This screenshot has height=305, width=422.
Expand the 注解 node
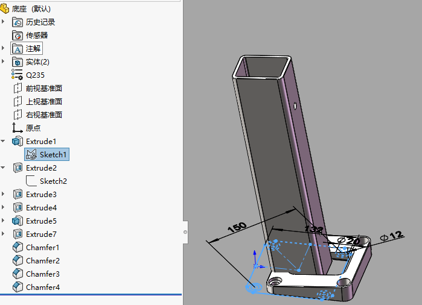coord(3,48)
